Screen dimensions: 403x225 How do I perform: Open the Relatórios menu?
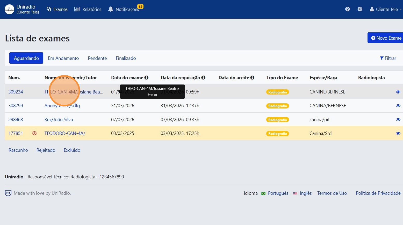coord(88,9)
